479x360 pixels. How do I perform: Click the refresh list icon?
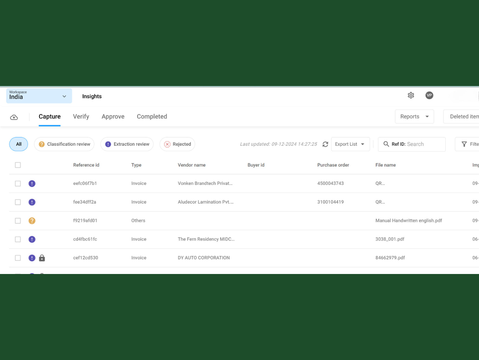coord(325,144)
